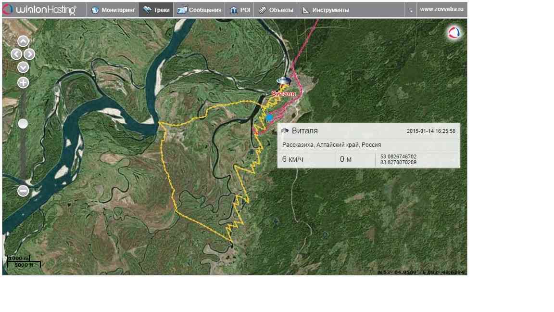This screenshot has height=312, width=554.
Task: Click the Виталя UFO marker on map
Action: click(283, 81)
